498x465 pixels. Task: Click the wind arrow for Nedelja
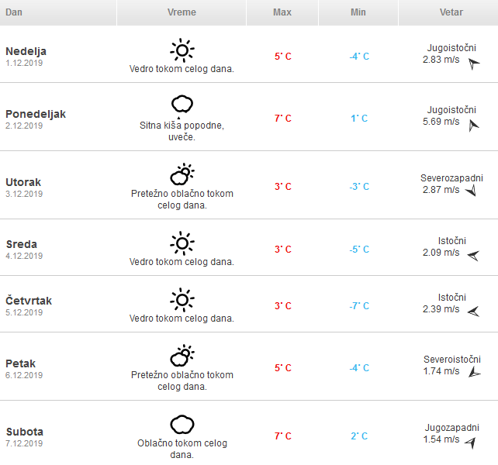click(472, 65)
